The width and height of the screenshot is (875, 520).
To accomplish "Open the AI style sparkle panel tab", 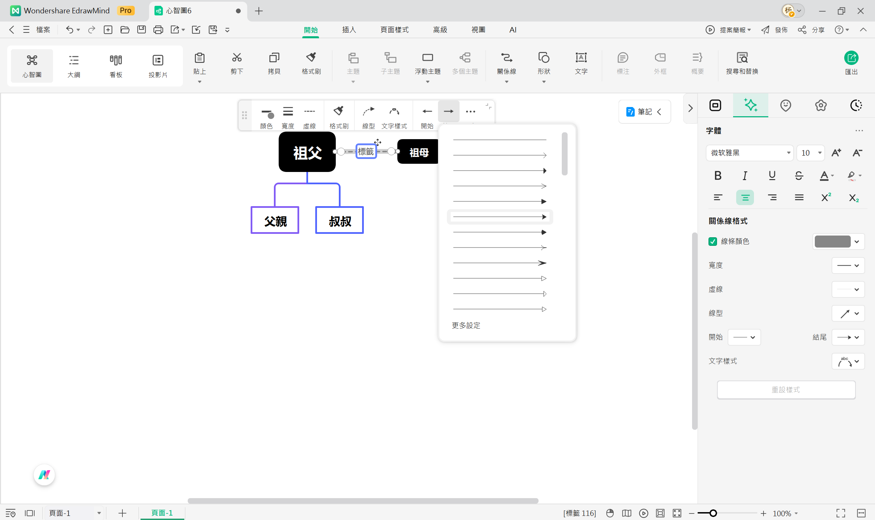I will click(750, 105).
